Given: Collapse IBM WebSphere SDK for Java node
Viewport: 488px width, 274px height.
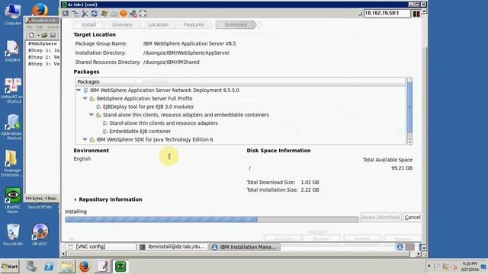Looking at the screenshot, I should click(x=85, y=139).
